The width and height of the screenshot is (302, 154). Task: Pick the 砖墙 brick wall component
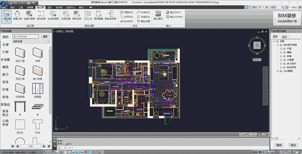click(x=37, y=55)
